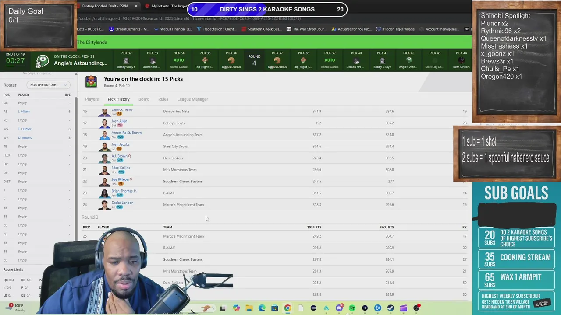Open Josh Allen player link
Screen dimensions: 561x315
coord(119,121)
